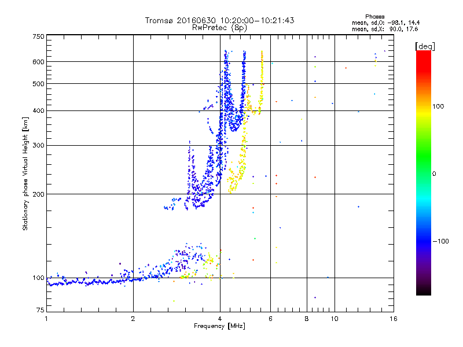Click the y-axis tick label '400'

(x=38, y=110)
